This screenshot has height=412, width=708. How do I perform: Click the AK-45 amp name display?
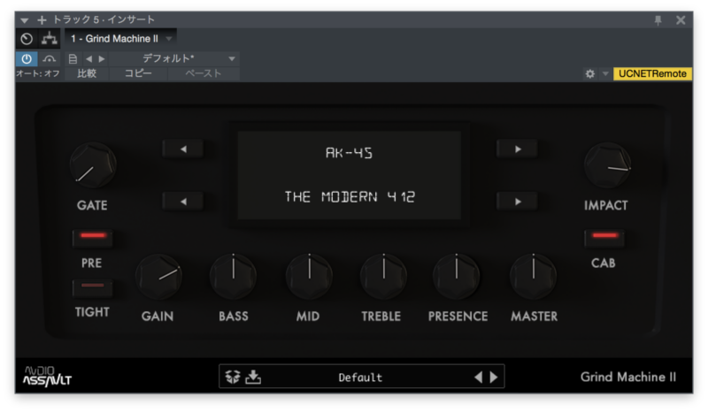(x=349, y=153)
